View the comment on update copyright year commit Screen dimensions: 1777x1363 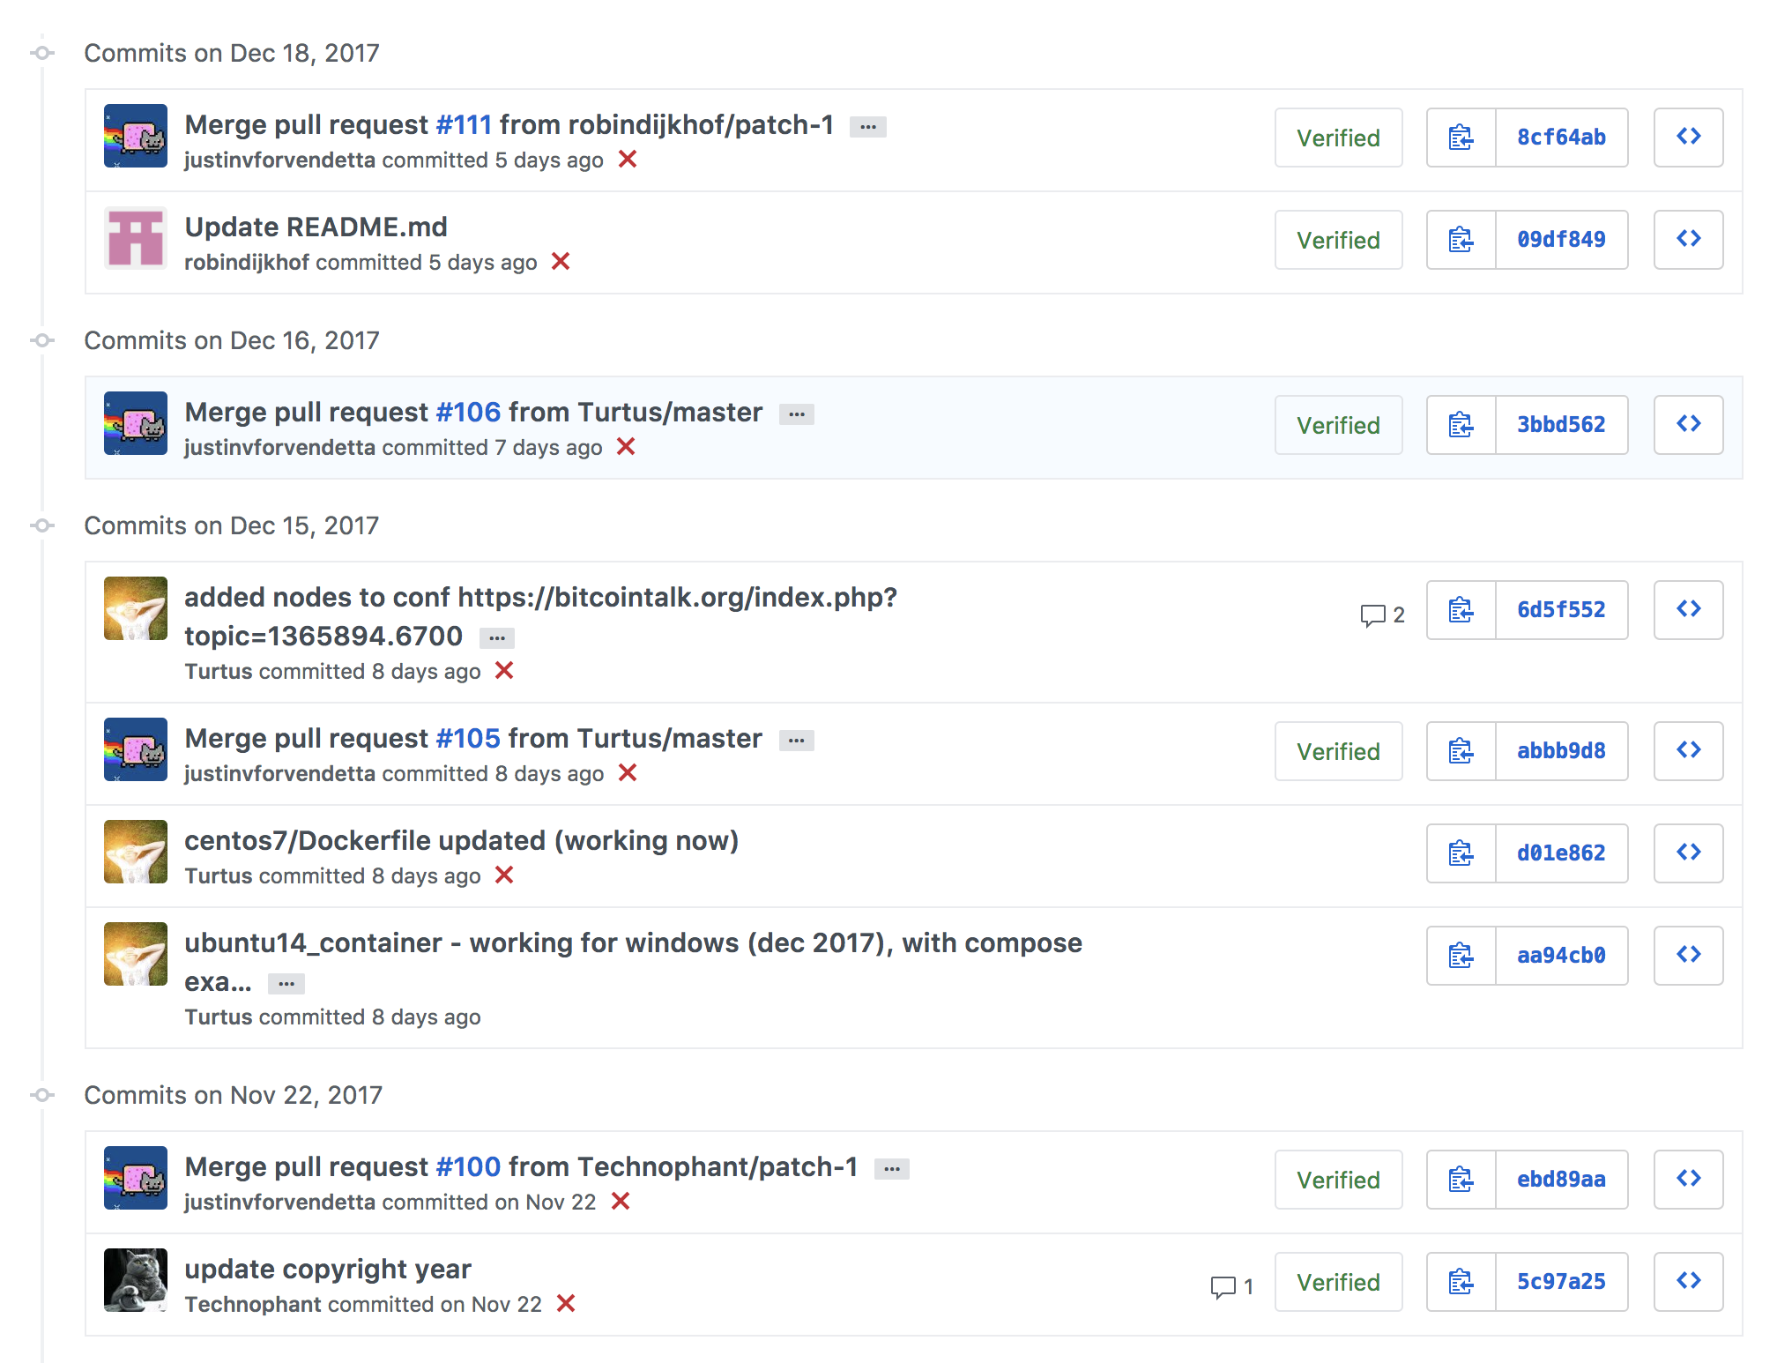[x=1230, y=1287]
